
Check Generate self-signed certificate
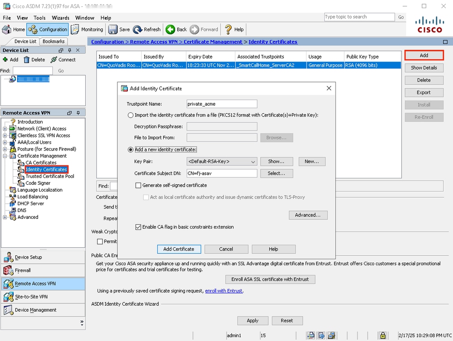click(x=138, y=185)
